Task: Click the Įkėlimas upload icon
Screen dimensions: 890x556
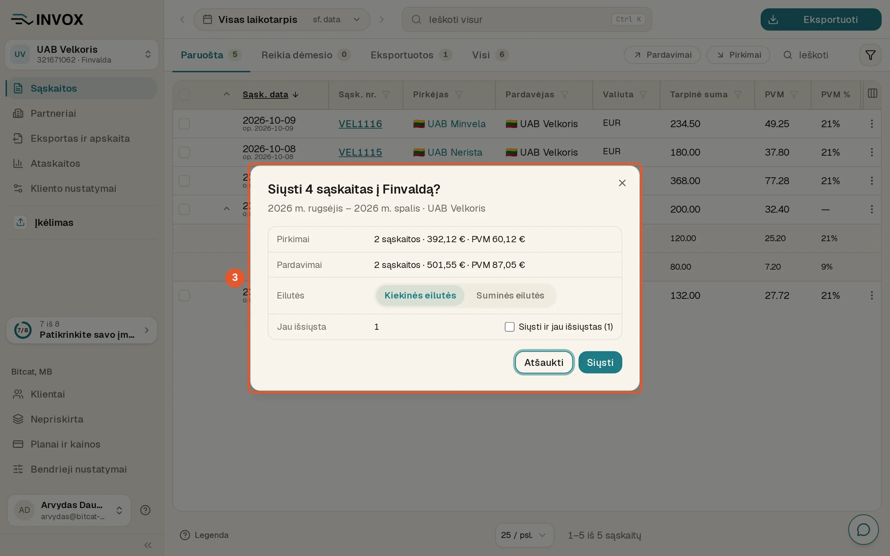Action: tap(21, 222)
